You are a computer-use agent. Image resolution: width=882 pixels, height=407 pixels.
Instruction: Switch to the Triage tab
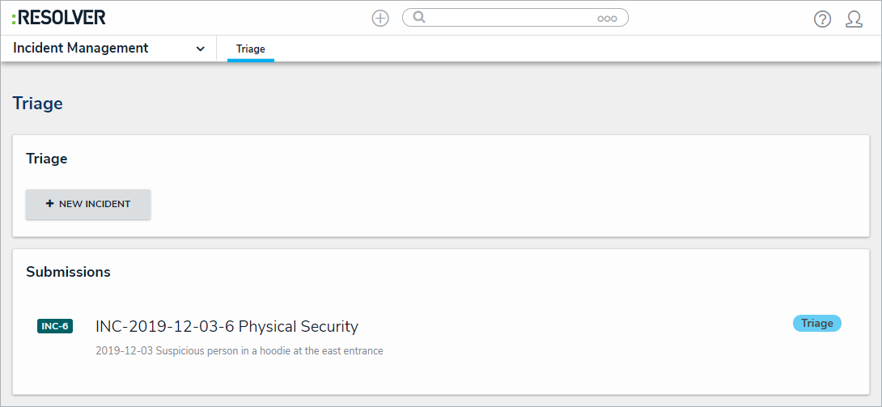251,49
